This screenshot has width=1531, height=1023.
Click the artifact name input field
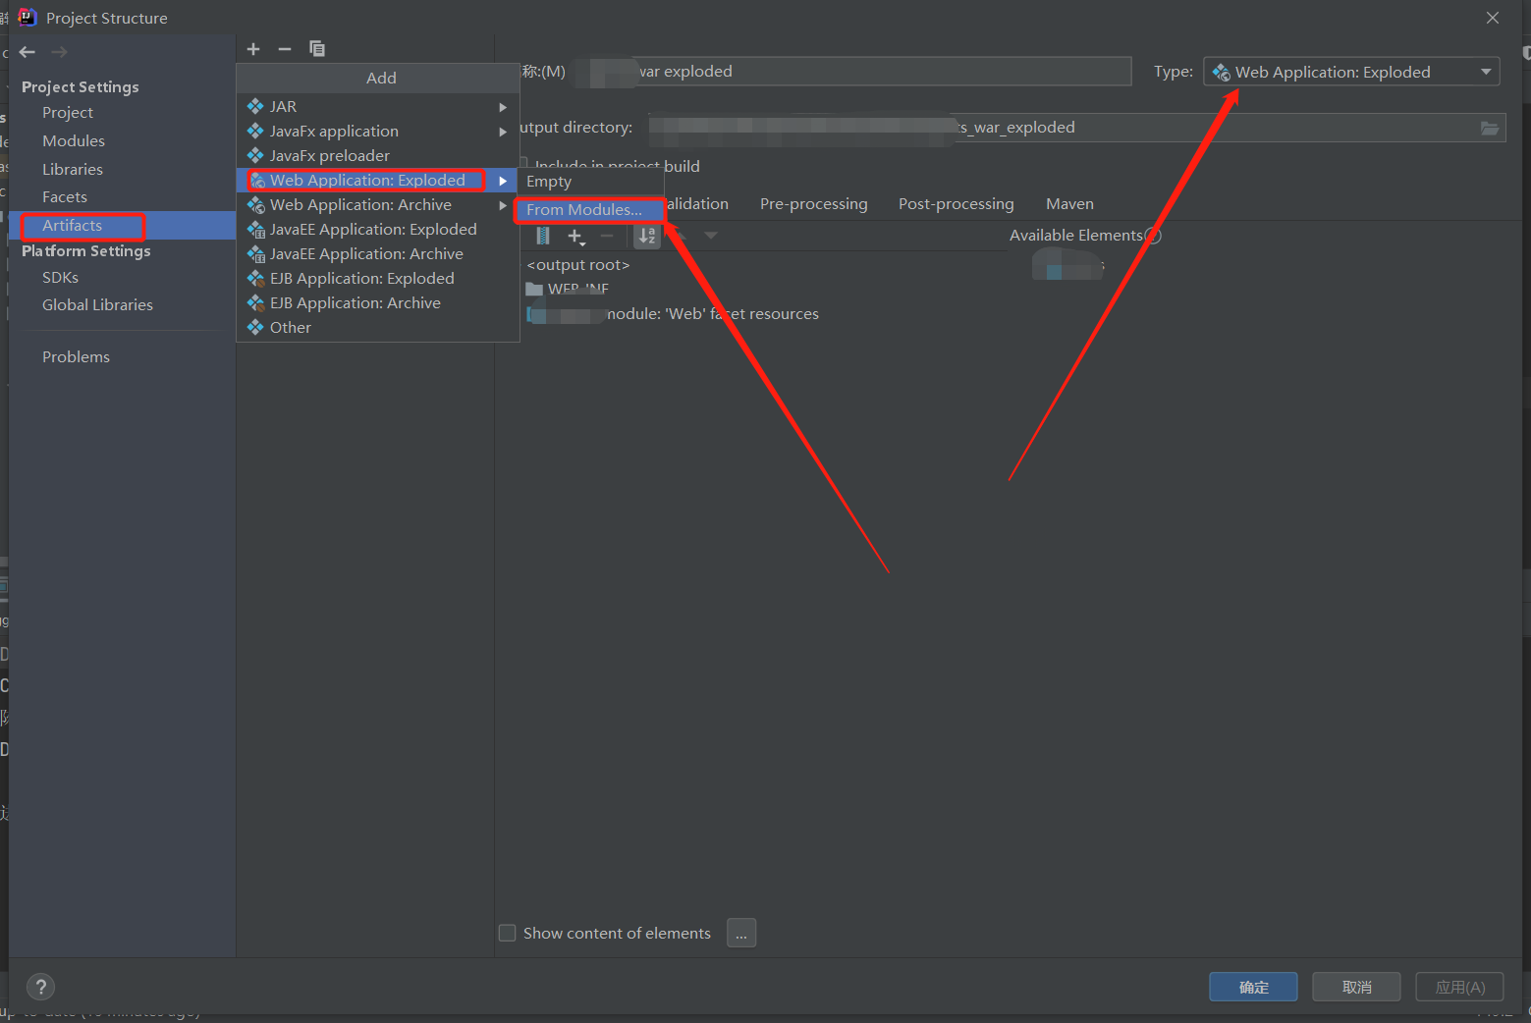click(852, 71)
